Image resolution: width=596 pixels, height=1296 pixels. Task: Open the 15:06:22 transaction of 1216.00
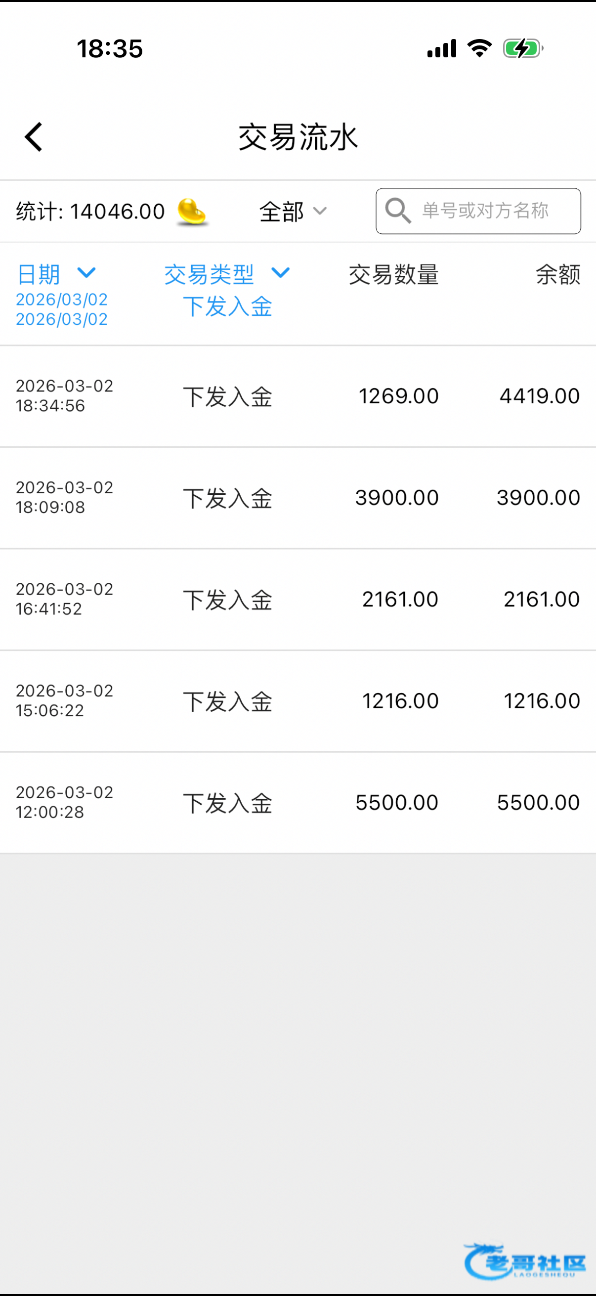coord(298,701)
